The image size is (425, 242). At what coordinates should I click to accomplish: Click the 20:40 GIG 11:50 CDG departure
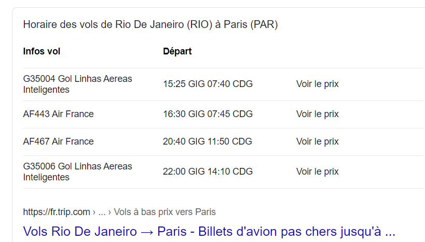click(208, 141)
